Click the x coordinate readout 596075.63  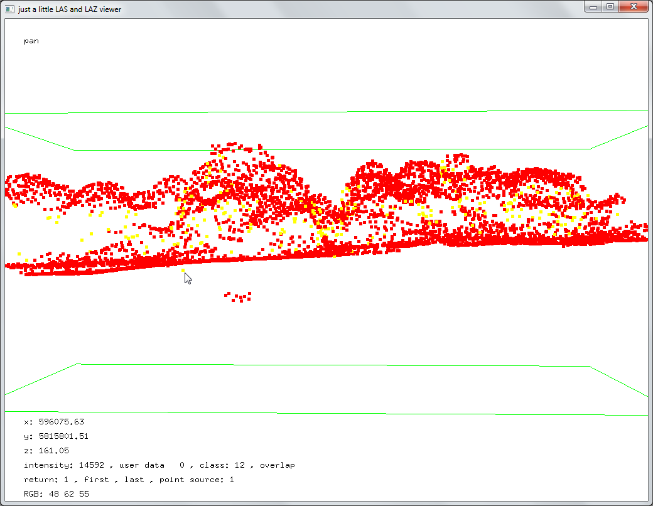60,422
